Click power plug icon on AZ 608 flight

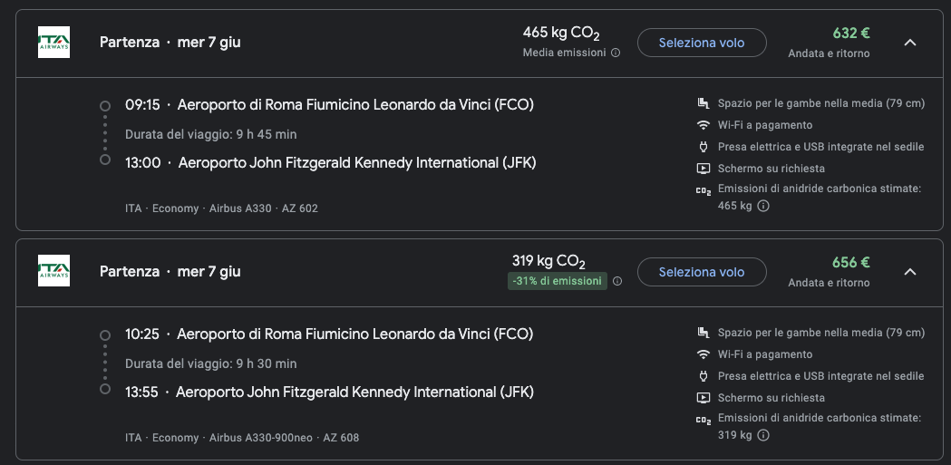pos(703,376)
